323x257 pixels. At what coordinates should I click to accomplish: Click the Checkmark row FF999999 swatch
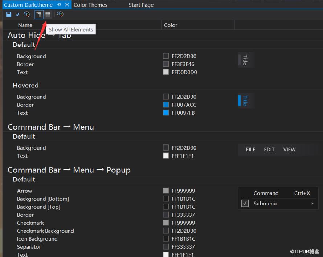(166, 223)
